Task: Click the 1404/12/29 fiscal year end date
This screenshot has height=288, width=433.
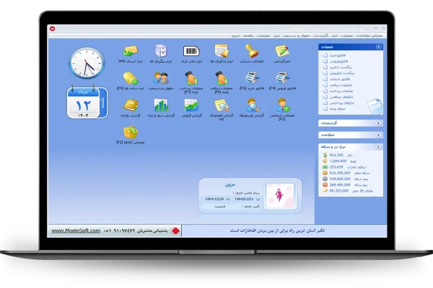Action: coord(214,199)
